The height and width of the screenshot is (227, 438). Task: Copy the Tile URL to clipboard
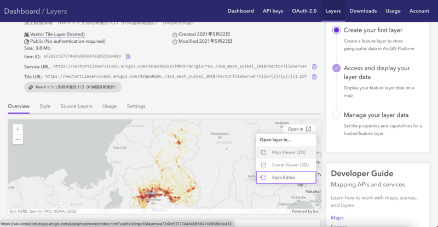314,76
